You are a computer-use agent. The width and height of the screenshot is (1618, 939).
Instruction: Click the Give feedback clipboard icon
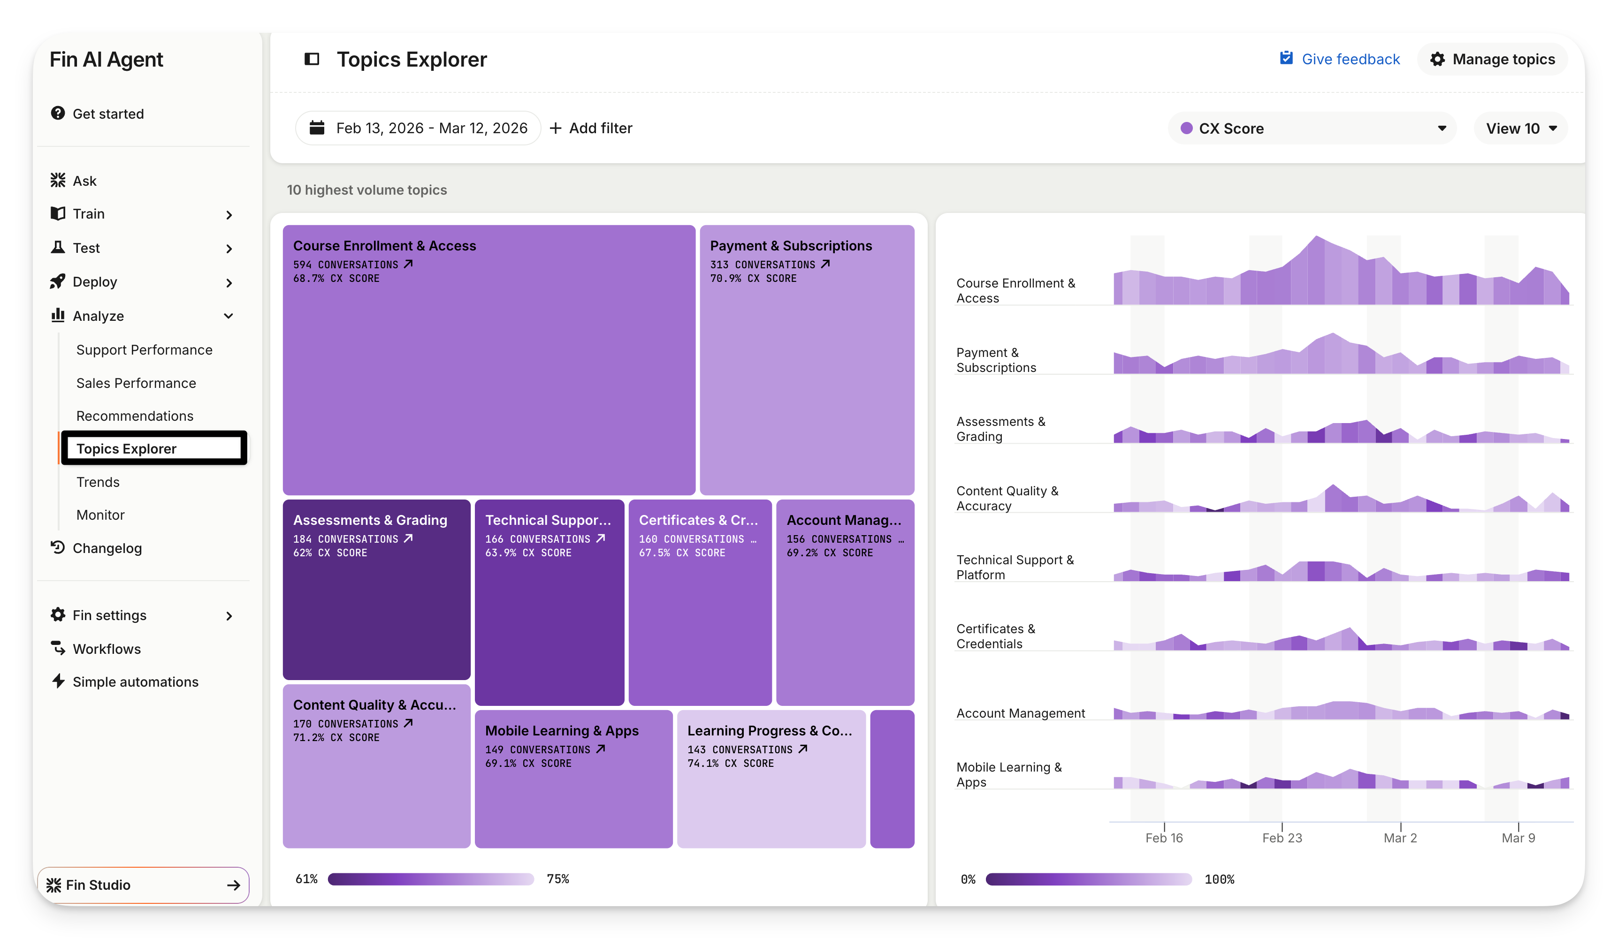1286,59
